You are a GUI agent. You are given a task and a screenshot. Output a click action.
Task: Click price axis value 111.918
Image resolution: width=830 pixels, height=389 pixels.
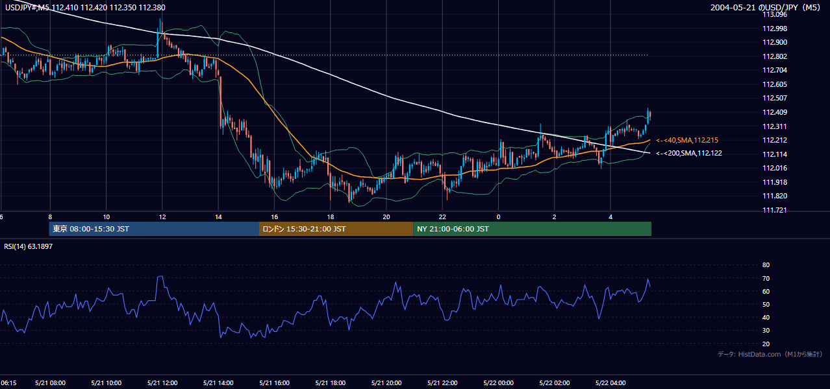pos(774,182)
